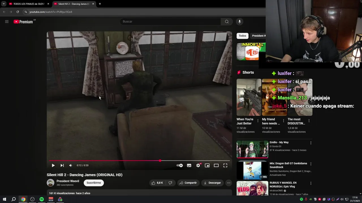362x203 pixels.
Task: Open the MAGIS TV ad thumbnail
Action: 251,51
